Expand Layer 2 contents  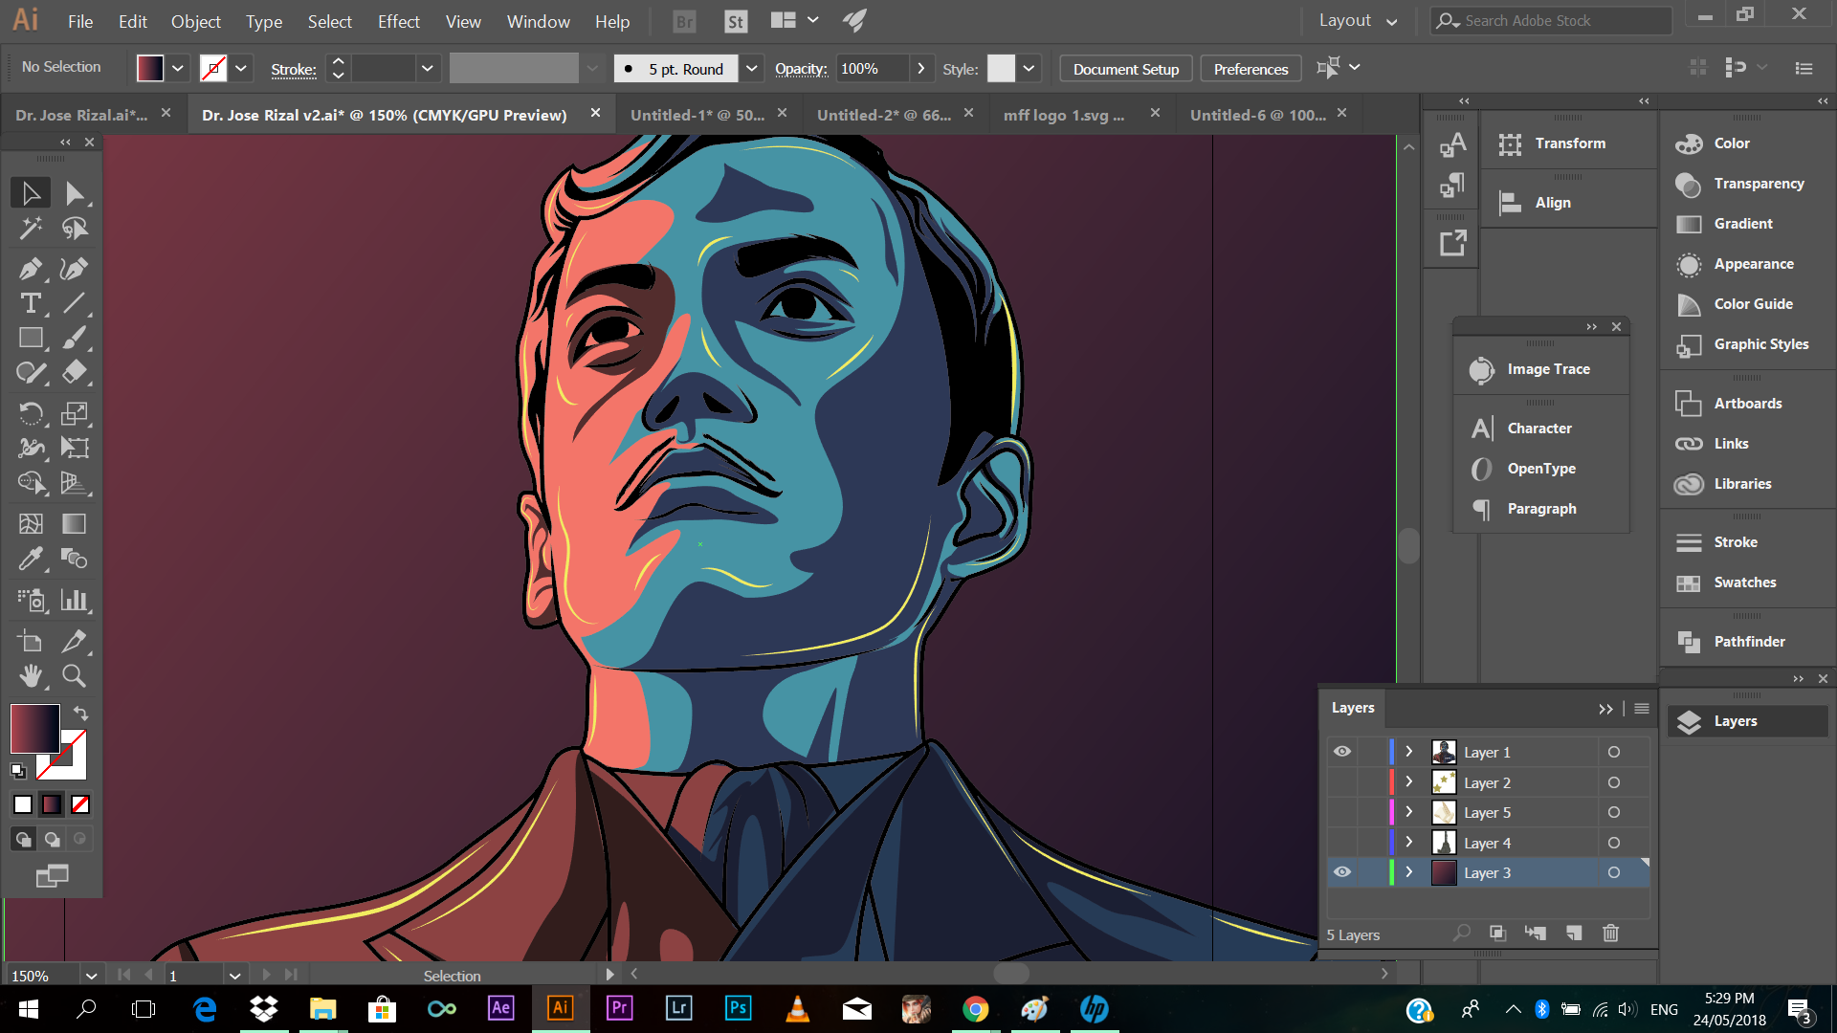(1409, 782)
